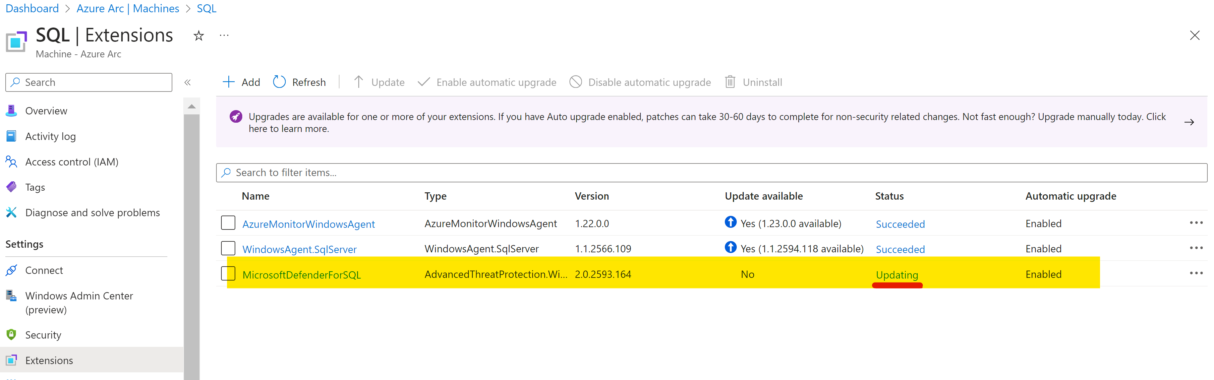Sort by the Type column header
The height and width of the screenshot is (380, 1214).
point(435,196)
